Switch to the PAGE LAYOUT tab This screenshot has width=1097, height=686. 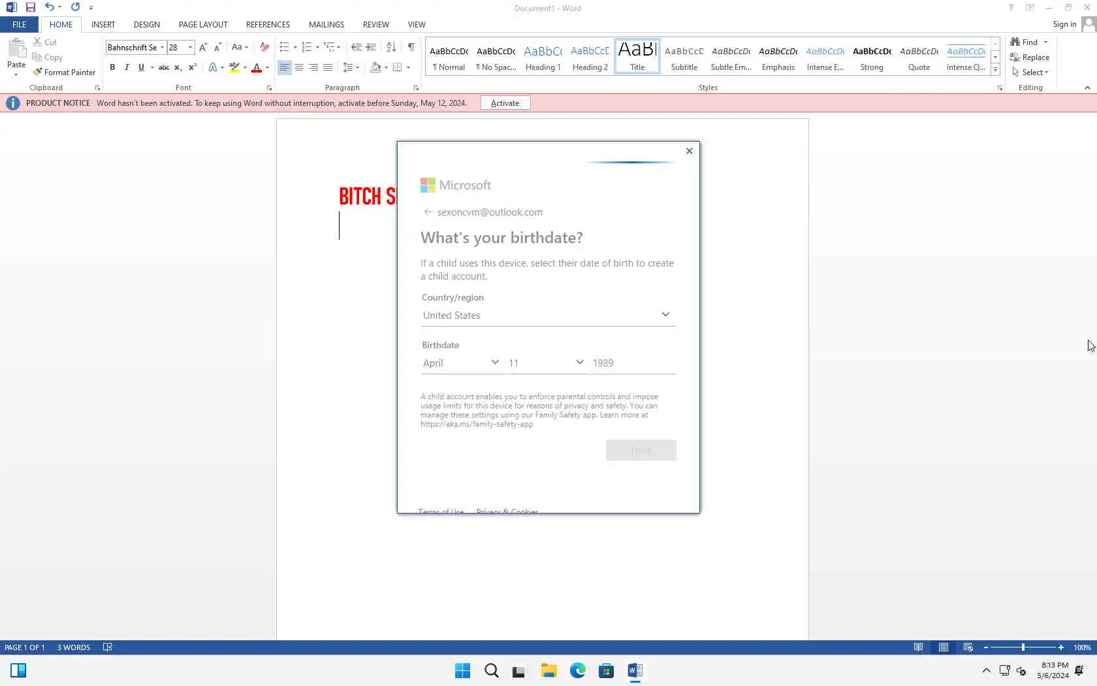203,24
